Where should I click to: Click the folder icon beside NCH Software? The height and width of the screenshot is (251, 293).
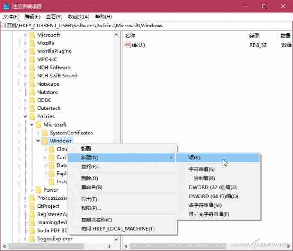(x=32, y=68)
